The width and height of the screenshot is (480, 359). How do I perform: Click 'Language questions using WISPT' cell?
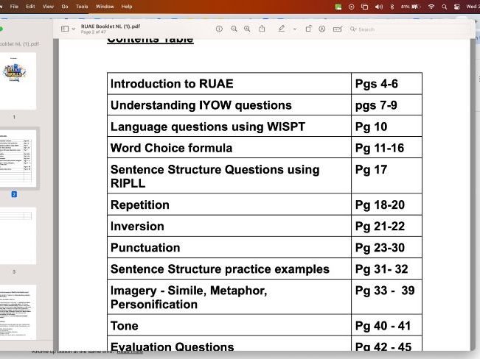229,127
